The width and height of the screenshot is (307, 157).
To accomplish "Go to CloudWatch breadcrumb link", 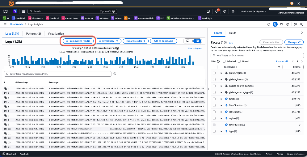I will pyautogui.click(x=16, y=24).
